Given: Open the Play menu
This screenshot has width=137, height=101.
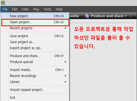Looking at the screenshot, I should pos(36,9).
